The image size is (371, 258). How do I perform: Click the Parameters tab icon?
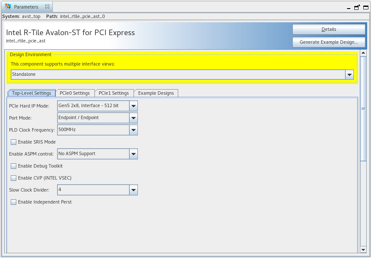pyautogui.click(x=8, y=6)
